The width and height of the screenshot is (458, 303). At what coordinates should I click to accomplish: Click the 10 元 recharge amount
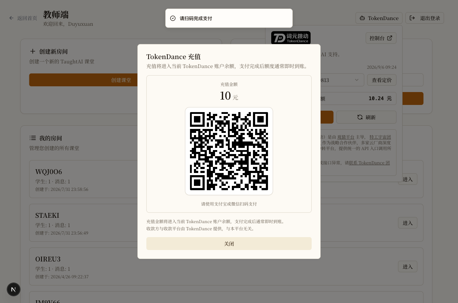229,96
